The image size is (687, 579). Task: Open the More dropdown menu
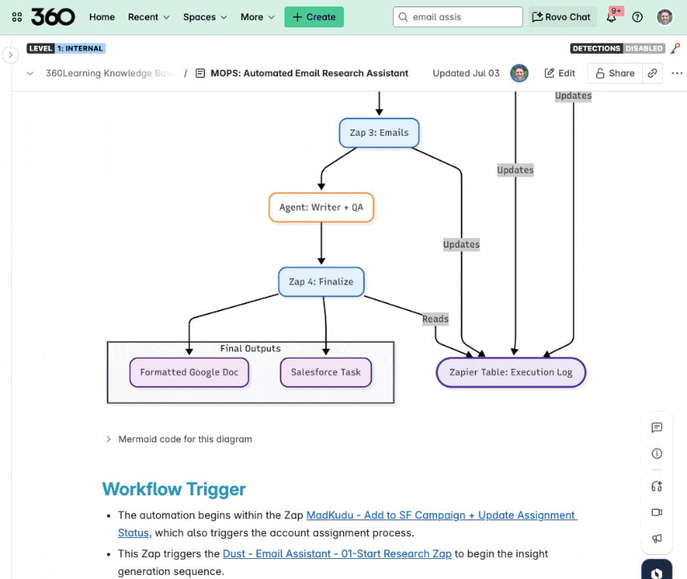(257, 17)
